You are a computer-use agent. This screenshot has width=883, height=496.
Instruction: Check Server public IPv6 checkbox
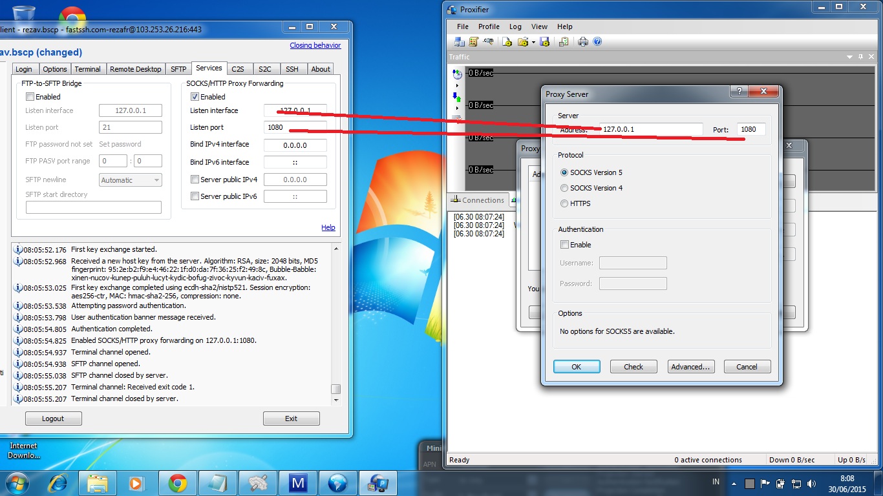(x=195, y=196)
